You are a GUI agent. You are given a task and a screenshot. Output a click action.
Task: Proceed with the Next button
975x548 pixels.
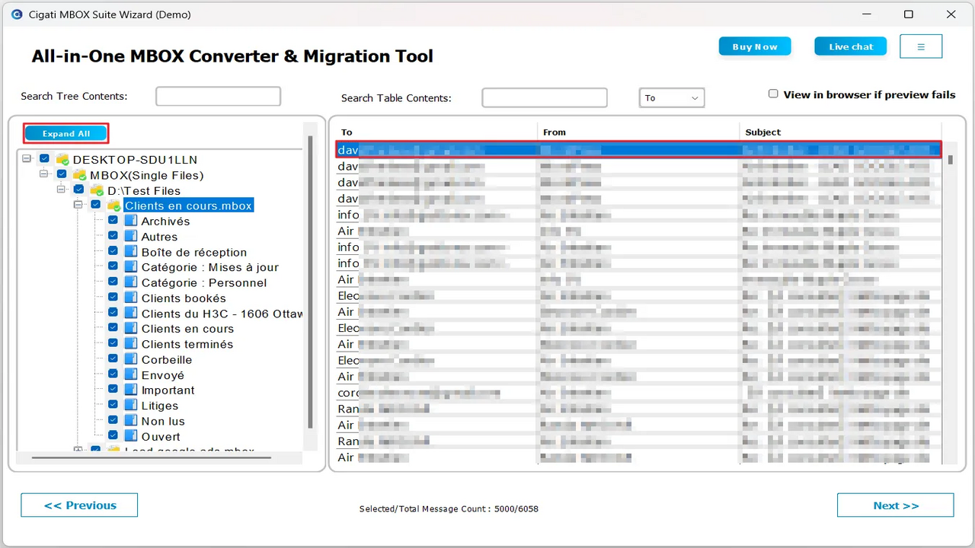(x=896, y=505)
